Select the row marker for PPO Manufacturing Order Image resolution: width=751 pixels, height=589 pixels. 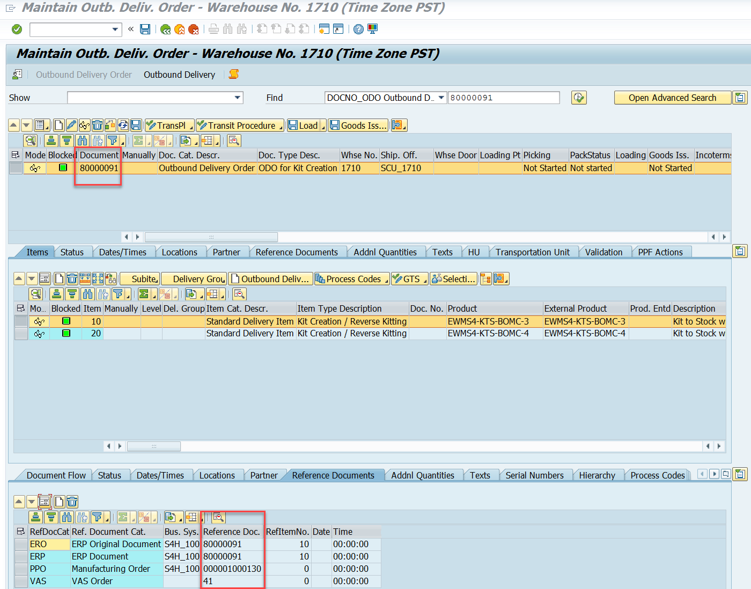click(x=21, y=569)
